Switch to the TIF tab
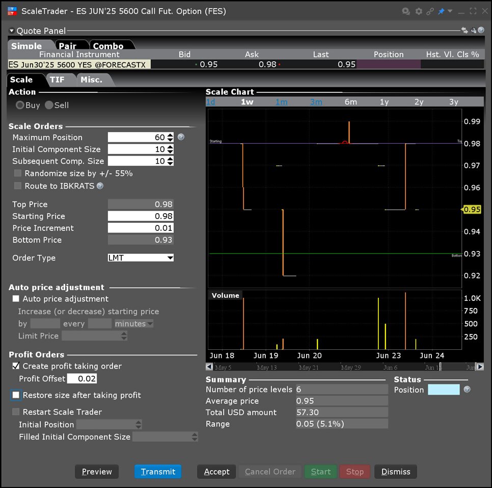 coord(60,79)
